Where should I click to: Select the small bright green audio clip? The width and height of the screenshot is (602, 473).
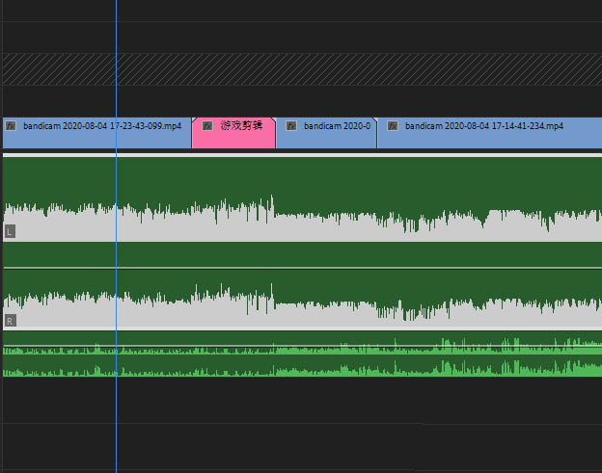(302, 354)
